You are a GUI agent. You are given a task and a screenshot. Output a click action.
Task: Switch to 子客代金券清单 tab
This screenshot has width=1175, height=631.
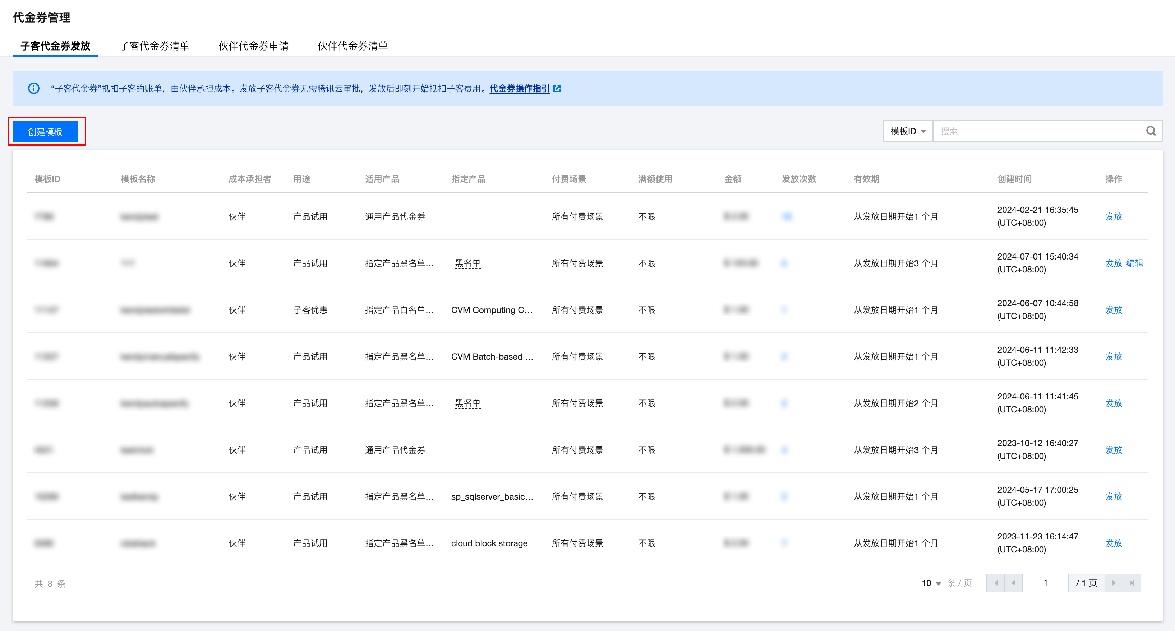coord(154,46)
